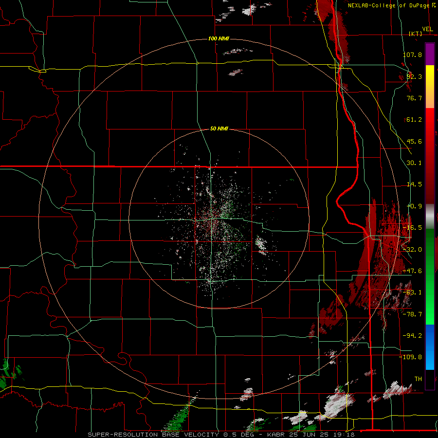Select the 45.6 legend value
The height and width of the screenshot is (438, 438).
[x=414, y=141]
